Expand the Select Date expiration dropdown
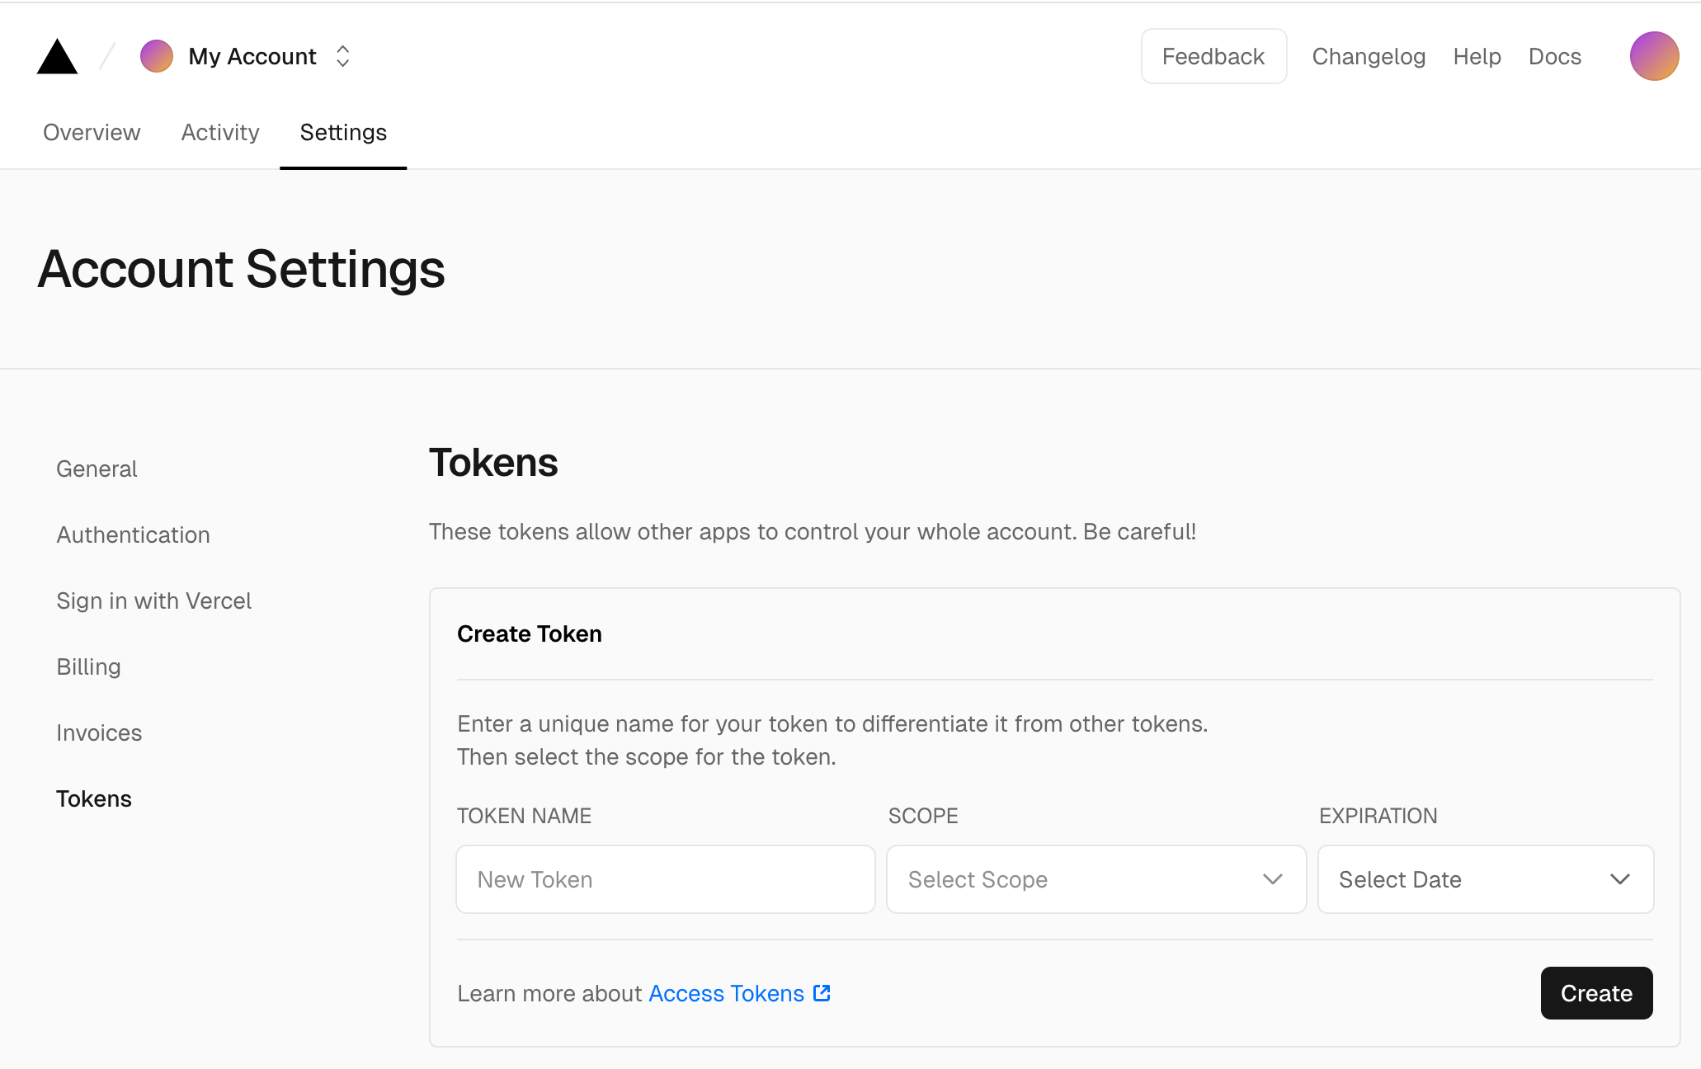The image size is (1701, 1069). pos(1485,879)
